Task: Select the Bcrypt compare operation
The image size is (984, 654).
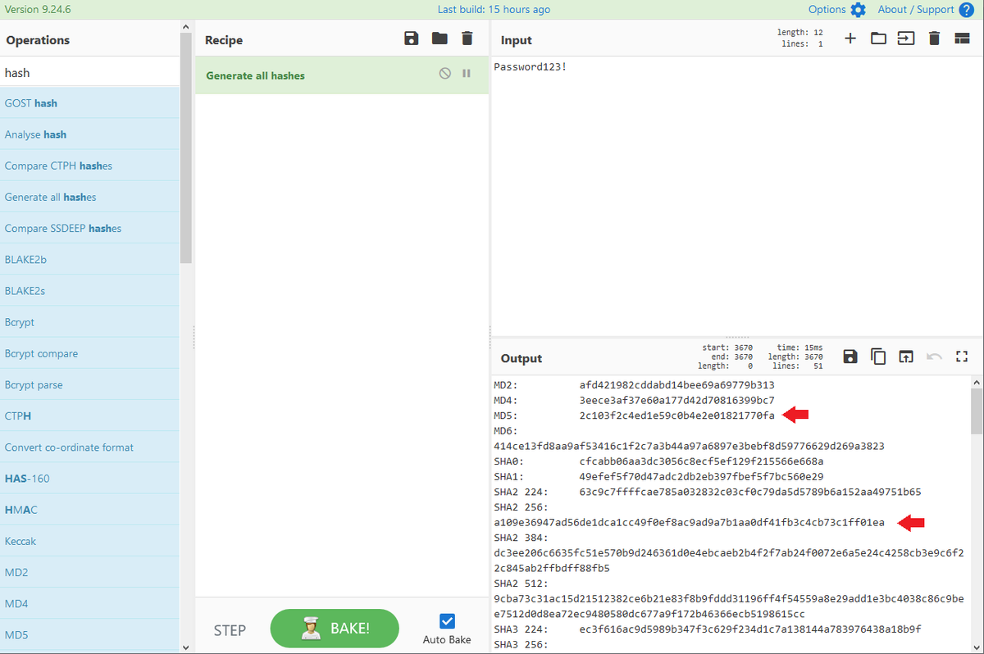Action: 89,353
